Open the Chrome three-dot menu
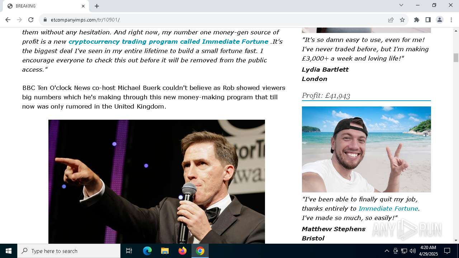The height and width of the screenshot is (258, 459). pos(451,20)
